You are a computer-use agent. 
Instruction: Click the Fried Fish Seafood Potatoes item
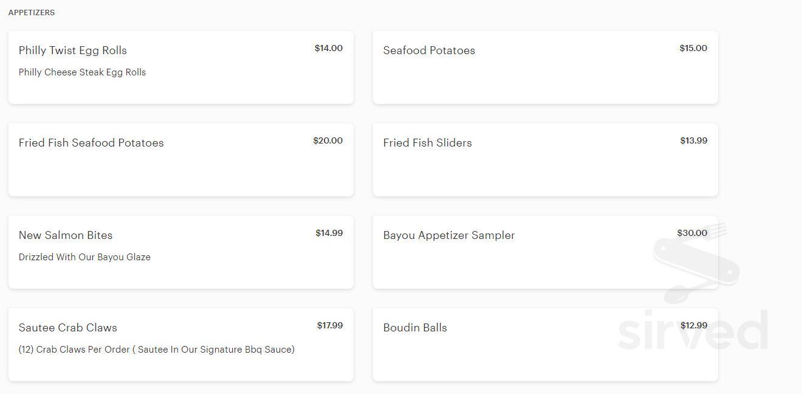tap(180, 159)
